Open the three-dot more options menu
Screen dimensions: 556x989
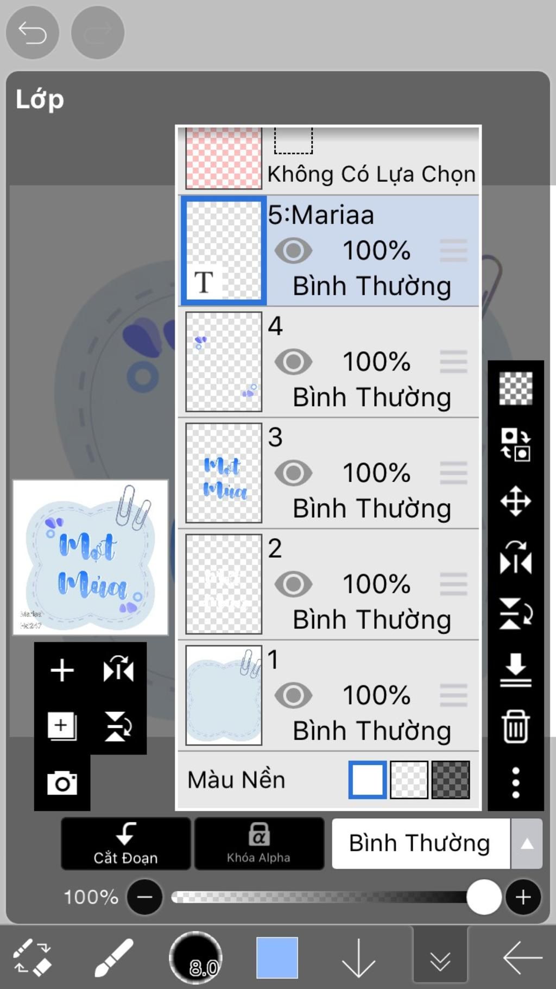coord(515,783)
